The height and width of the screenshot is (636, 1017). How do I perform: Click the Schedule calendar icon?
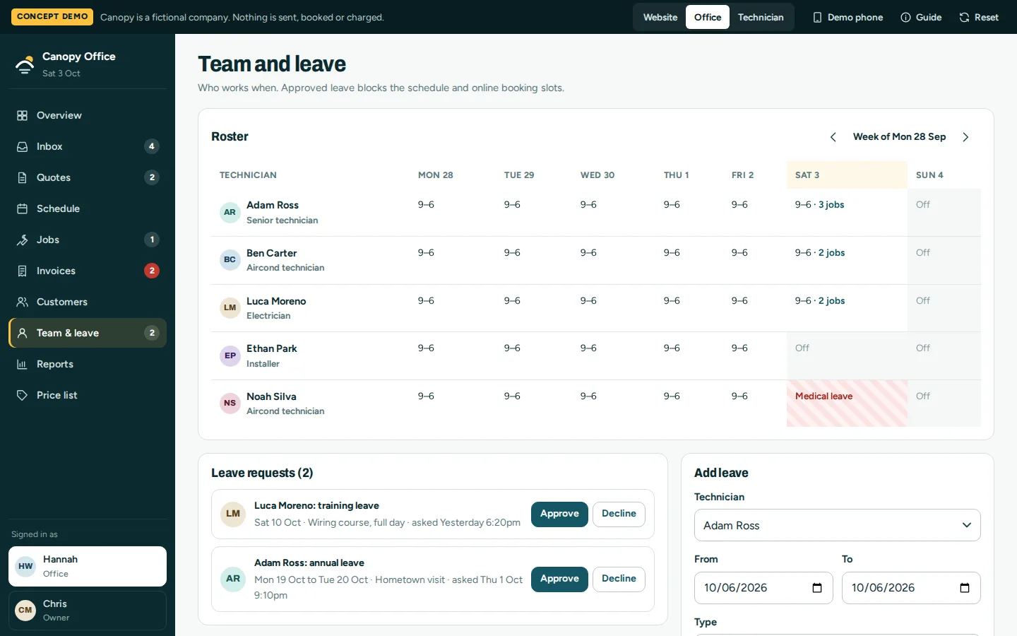(x=23, y=208)
